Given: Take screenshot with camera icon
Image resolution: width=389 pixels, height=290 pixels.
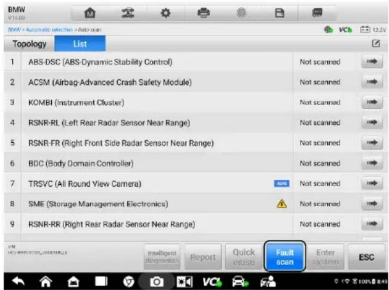Looking at the screenshot, I should 156,282.
